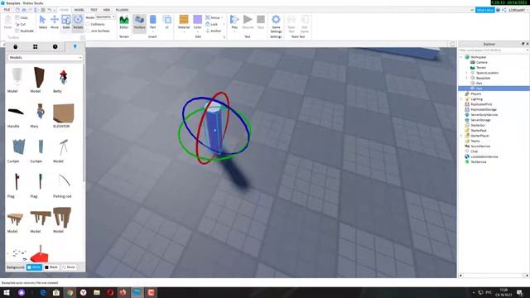The image size is (530, 298).
Task: Open the Material picker
Action: 184,22
